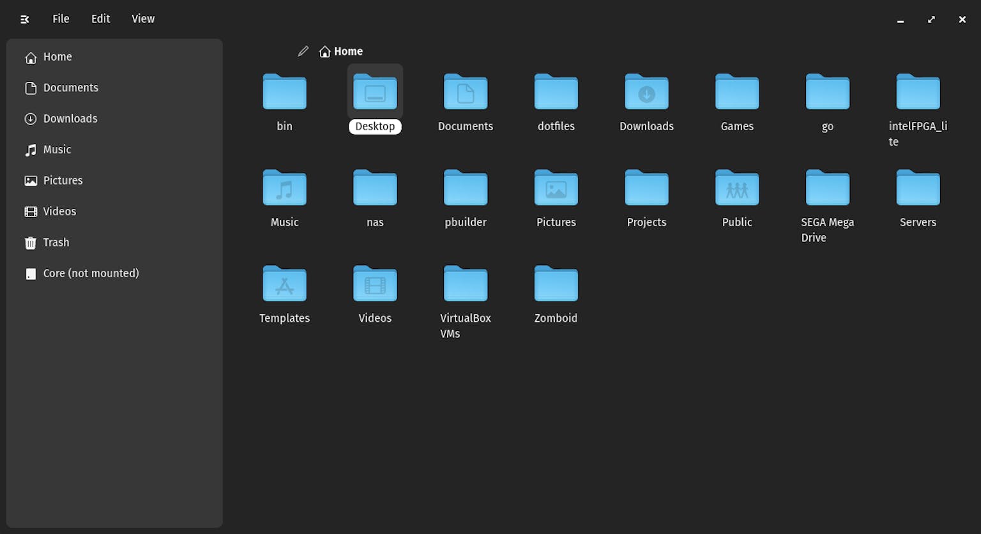This screenshot has width=981, height=534.
Task: Click the Music folder icon in grid
Action: [x=284, y=188]
